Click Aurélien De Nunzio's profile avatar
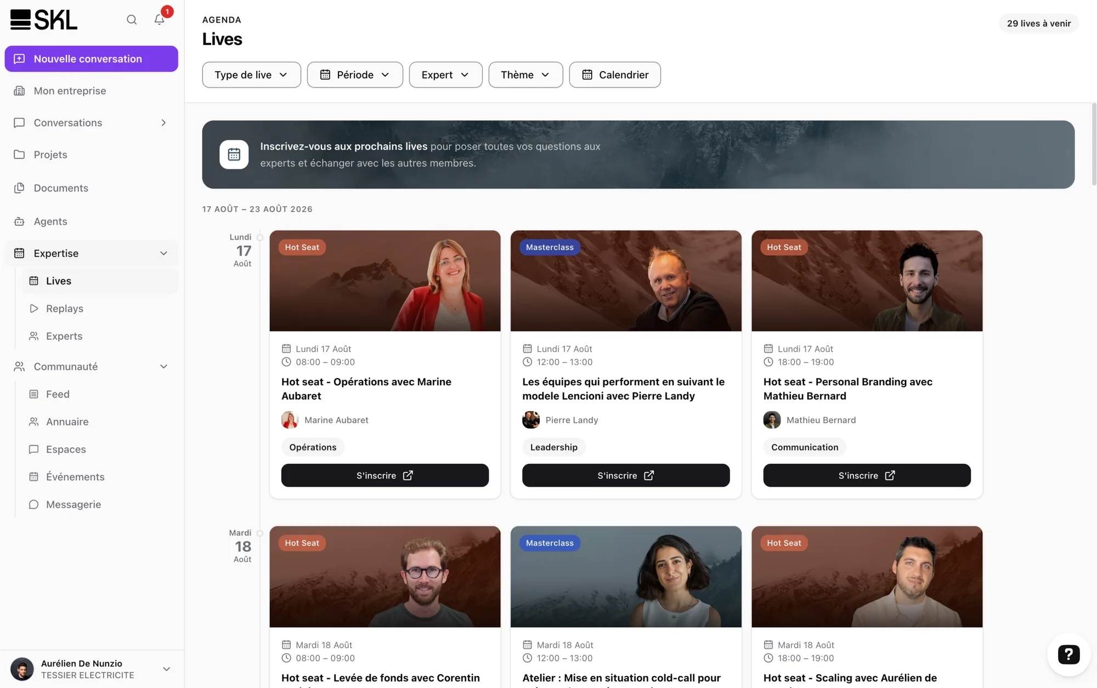This screenshot has height=688, width=1097. pyautogui.click(x=22, y=669)
